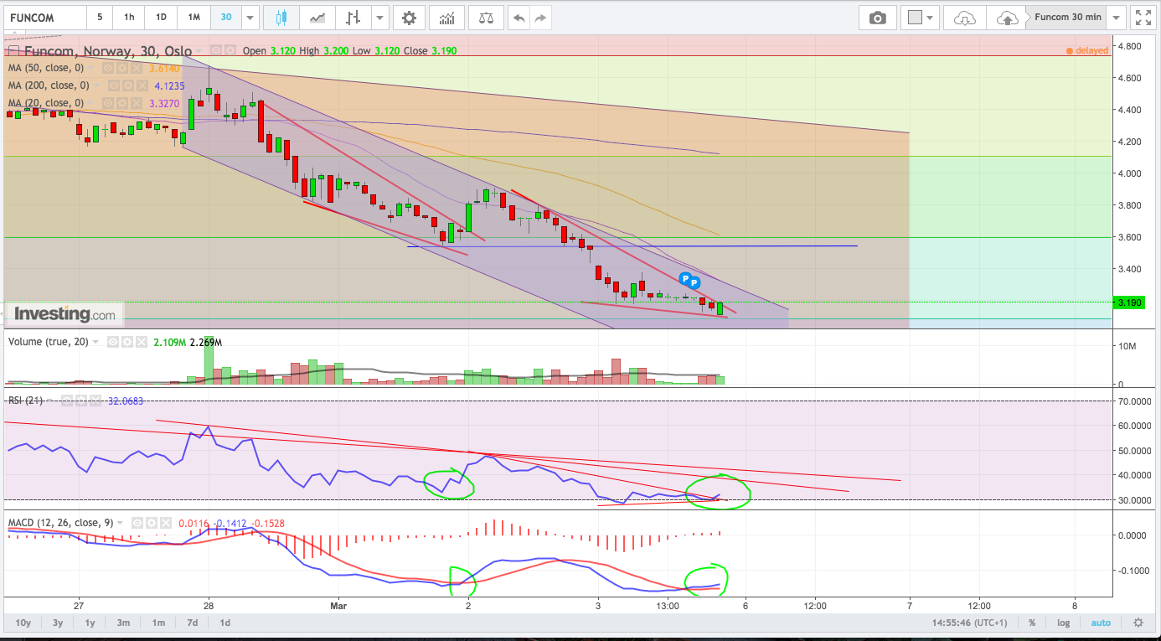Open chart properties gear in top toolbar

[408, 18]
